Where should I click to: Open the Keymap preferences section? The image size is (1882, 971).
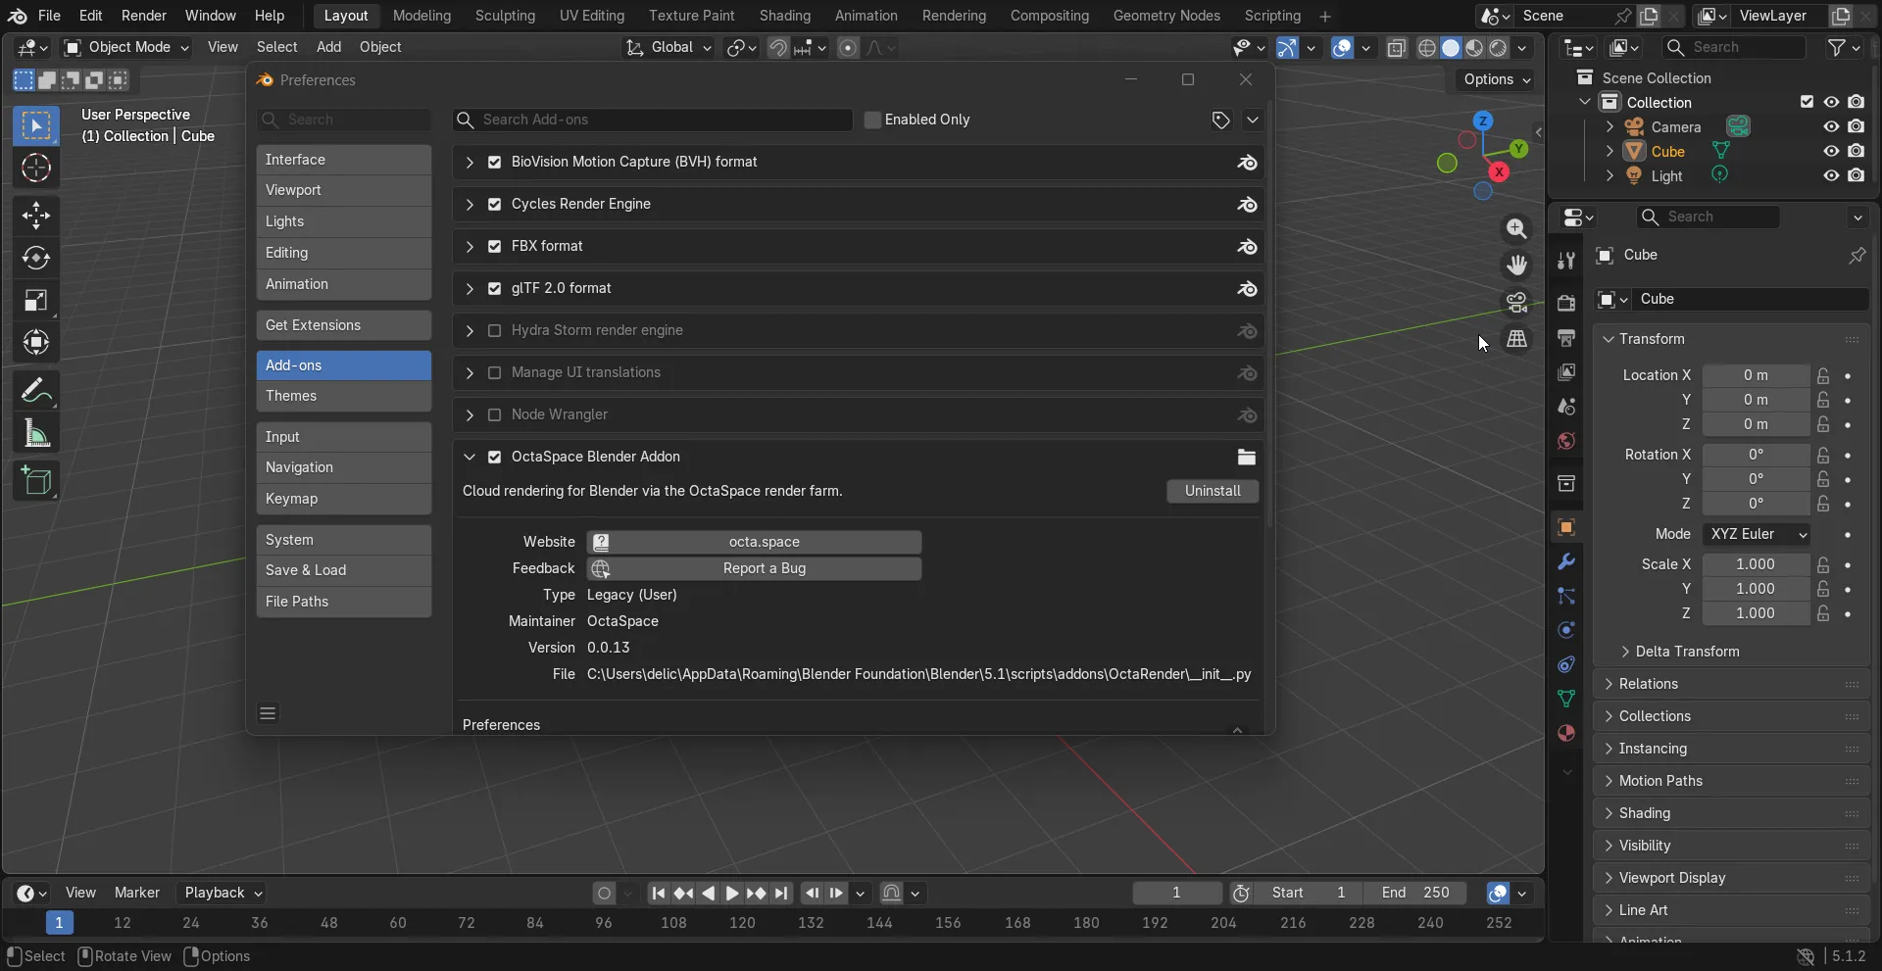(x=344, y=499)
